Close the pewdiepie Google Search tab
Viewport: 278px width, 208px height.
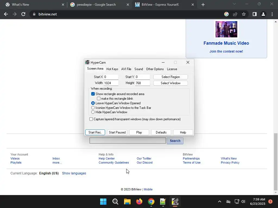click(128, 5)
